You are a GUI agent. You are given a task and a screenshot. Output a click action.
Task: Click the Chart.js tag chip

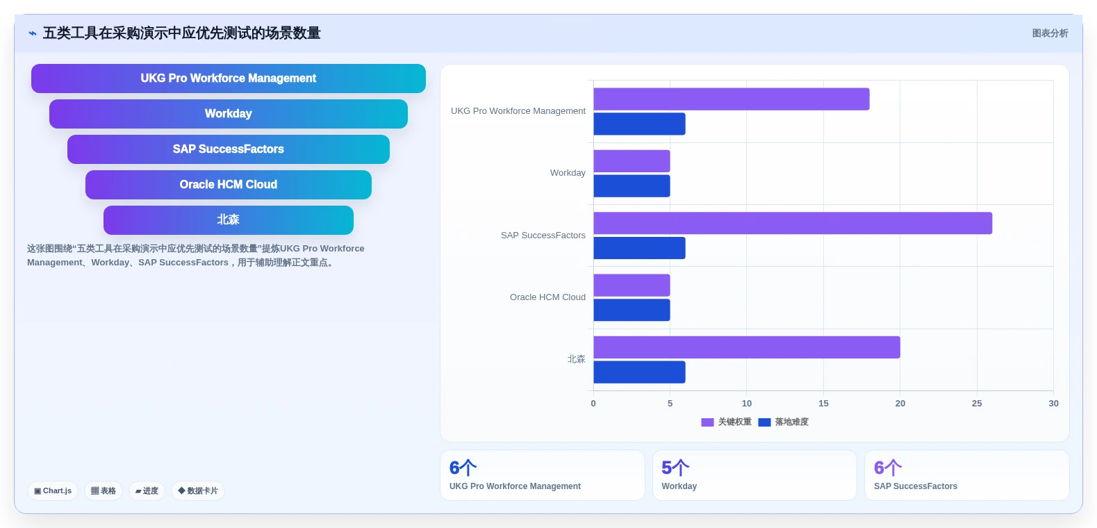[x=53, y=490]
